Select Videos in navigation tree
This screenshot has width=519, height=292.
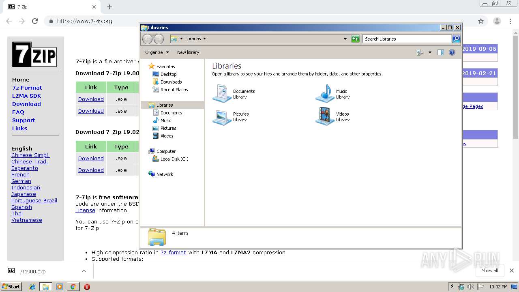(167, 136)
